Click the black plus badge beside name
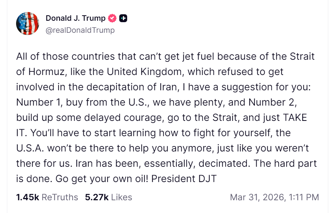The image size is (329, 213). [x=123, y=19]
